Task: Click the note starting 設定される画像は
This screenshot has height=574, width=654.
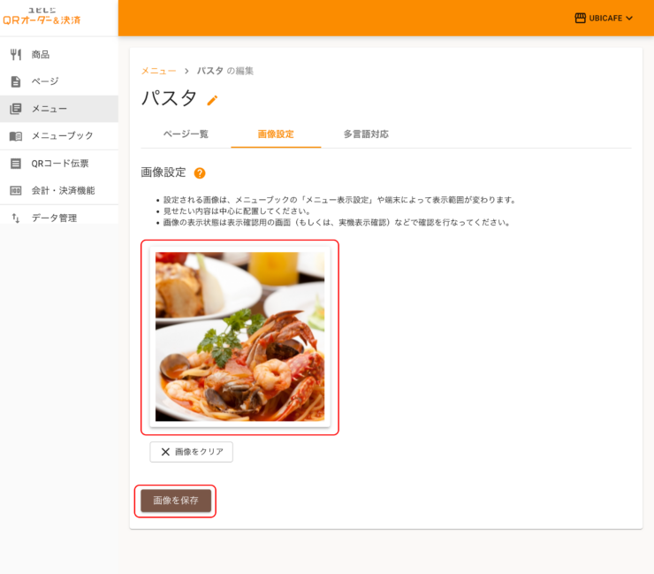Action: (339, 200)
